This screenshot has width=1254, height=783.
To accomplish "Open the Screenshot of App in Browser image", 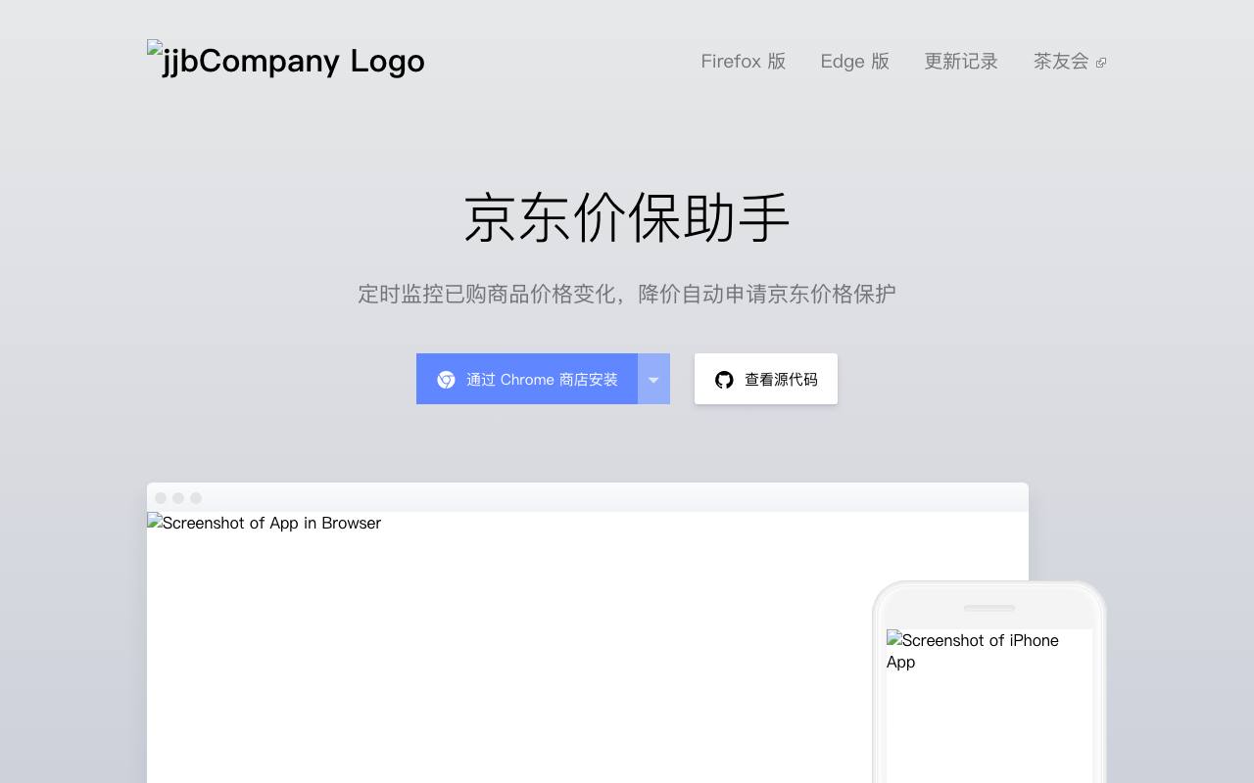I will pyautogui.click(x=588, y=647).
